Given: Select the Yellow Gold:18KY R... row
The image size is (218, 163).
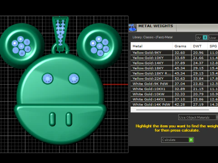Looking at the screenshot, I should click(174, 73).
